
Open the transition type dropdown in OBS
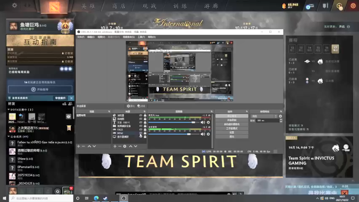[264, 116]
